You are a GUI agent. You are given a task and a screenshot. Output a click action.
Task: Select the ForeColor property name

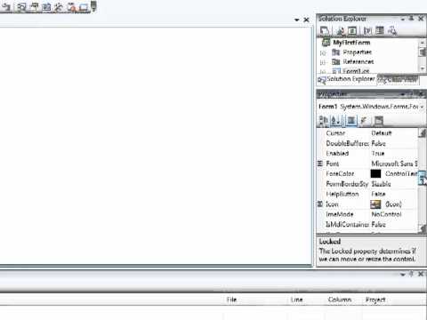pos(340,173)
